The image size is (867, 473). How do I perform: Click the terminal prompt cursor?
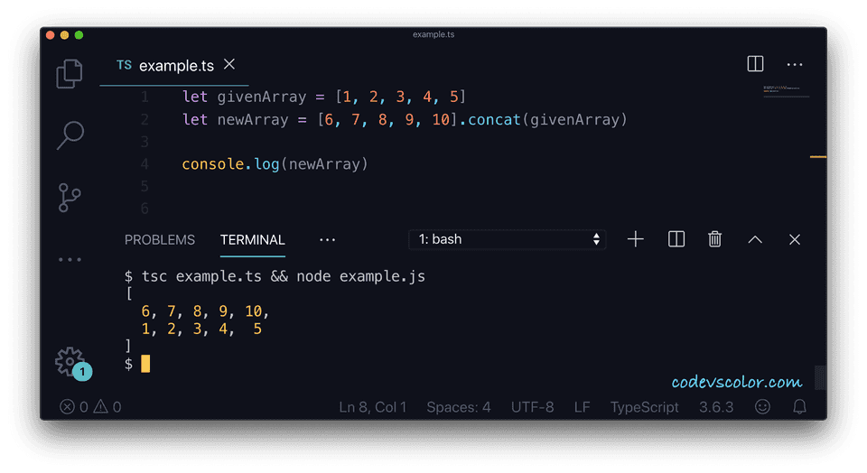tap(145, 364)
